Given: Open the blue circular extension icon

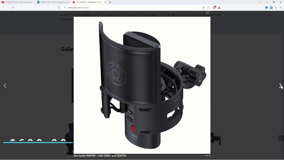Looking at the screenshot, I should click(x=266, y=8).
